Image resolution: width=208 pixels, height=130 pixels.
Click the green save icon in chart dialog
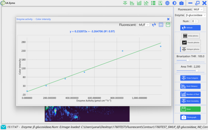tap(168, 25)
